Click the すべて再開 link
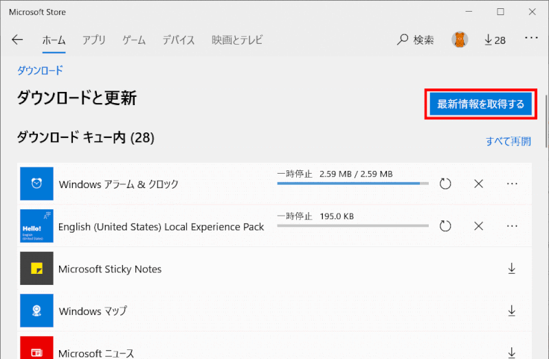Image resolution: width=549 pixels, height=359 pixels. click(x=508, y=141)
